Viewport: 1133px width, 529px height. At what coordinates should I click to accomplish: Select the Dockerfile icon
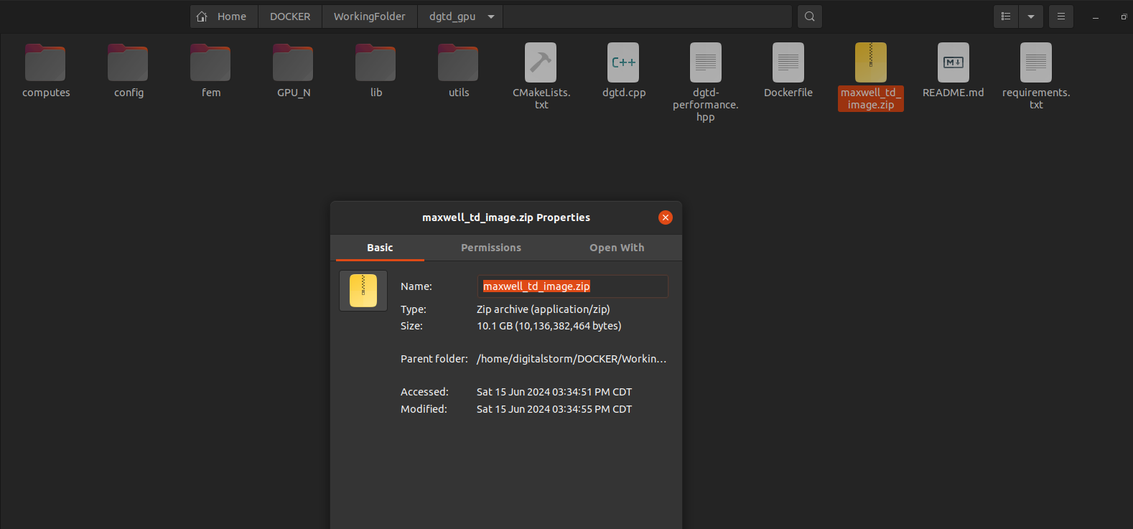click(788, 63)
